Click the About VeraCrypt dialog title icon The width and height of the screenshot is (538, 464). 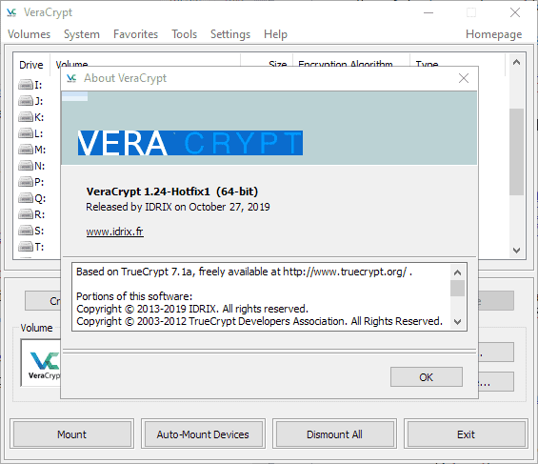(x=71, y=78)
